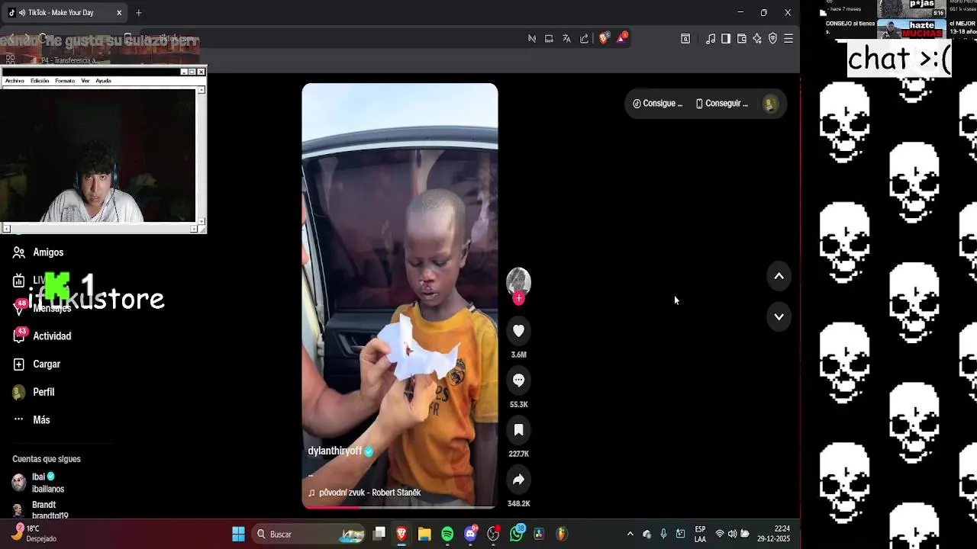Viewport: 977px width, 549px height.
Task: Open profile avatar at top right of TikTok
Action: 770,104
